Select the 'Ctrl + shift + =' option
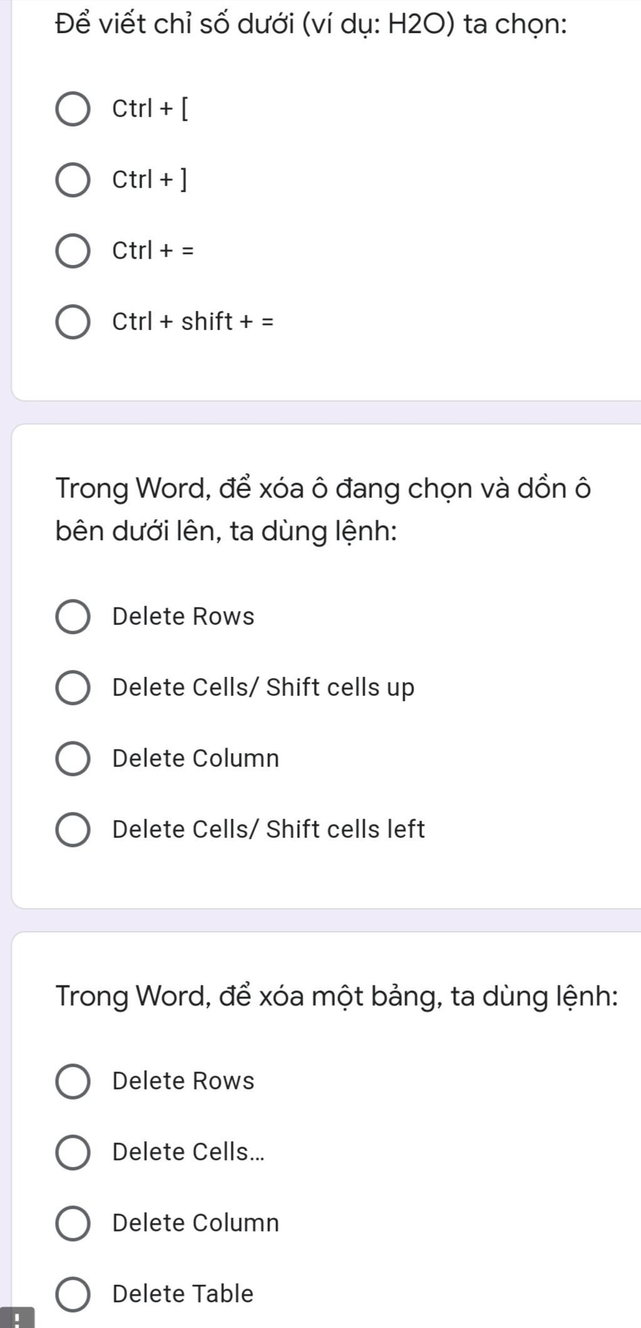 (73, 322)
